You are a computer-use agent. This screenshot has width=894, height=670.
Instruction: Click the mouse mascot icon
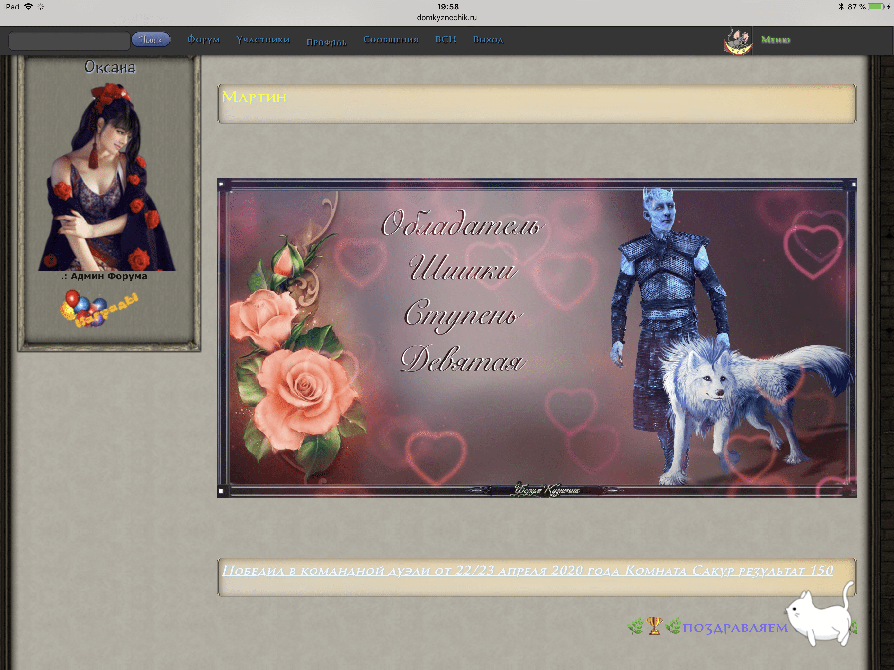point(738,41)
